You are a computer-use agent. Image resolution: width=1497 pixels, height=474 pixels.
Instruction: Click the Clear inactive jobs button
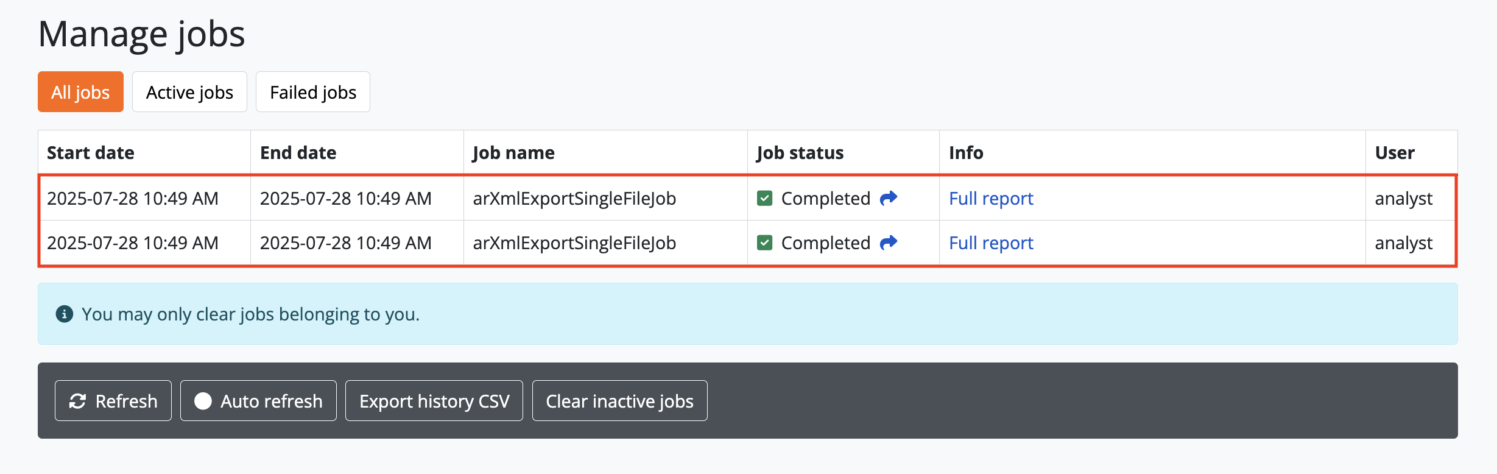point(619,401)
